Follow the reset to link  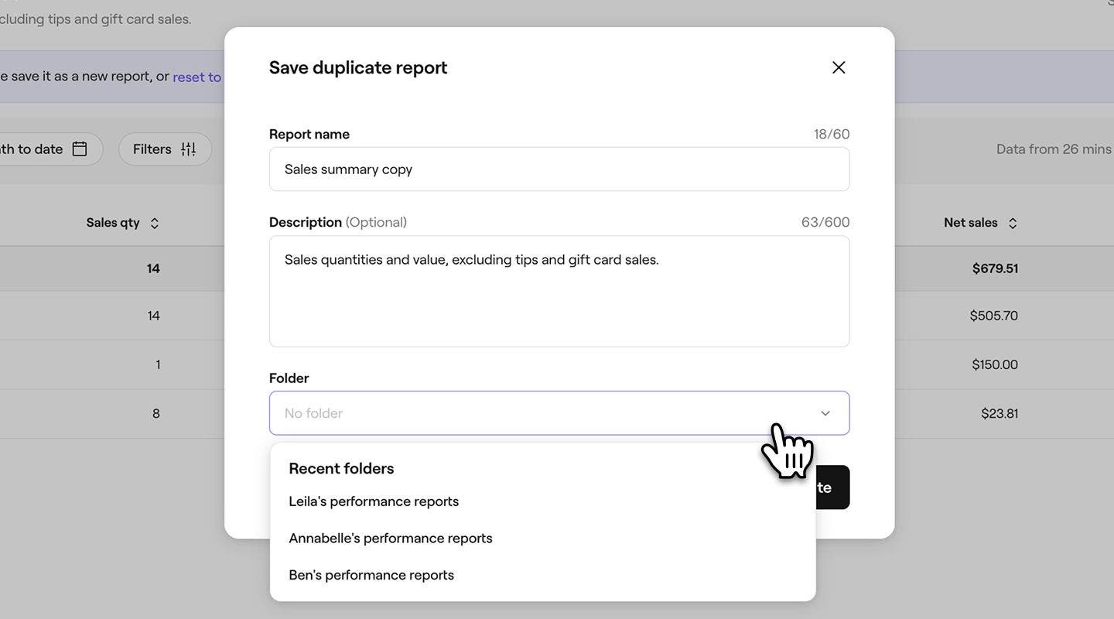[197, 77]
